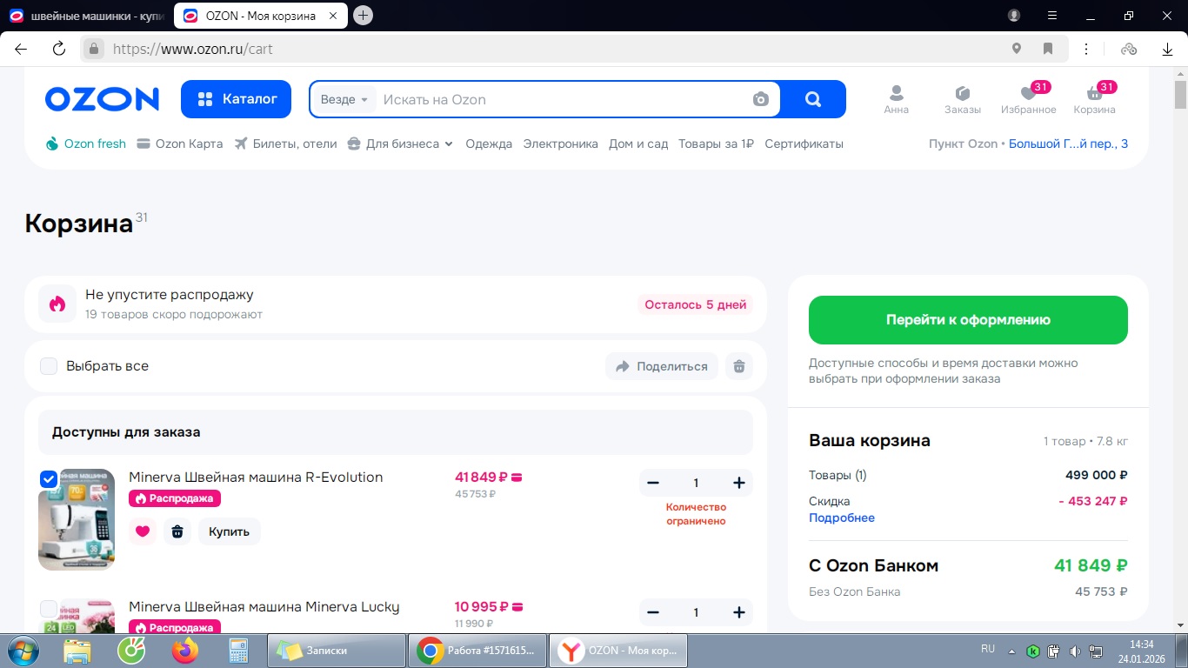
Task: Open Избранное favorites heart icon
Action: click(1028, 94)
